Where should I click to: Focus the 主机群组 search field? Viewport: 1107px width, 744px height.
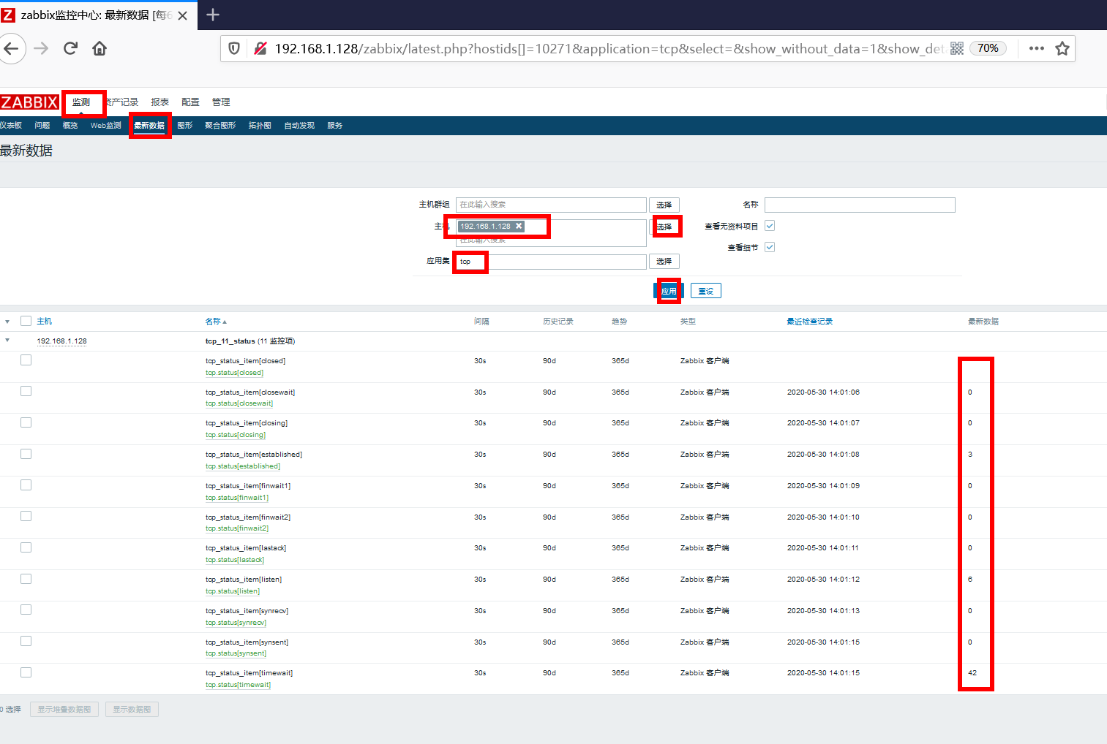pyautogui.click(x=551, y=205)
